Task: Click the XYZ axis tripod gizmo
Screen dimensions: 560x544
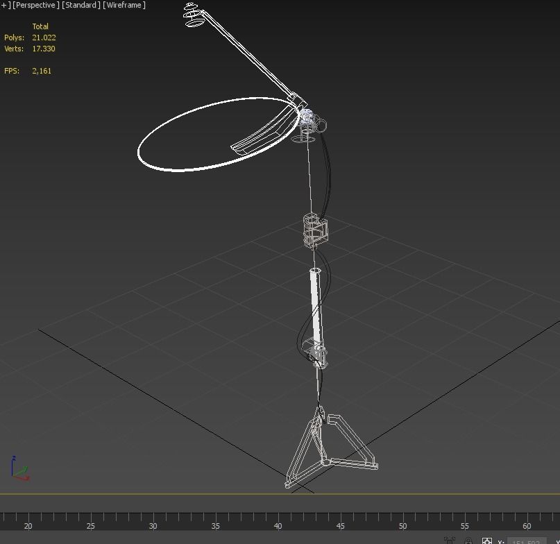Action: tap(19, 468)
